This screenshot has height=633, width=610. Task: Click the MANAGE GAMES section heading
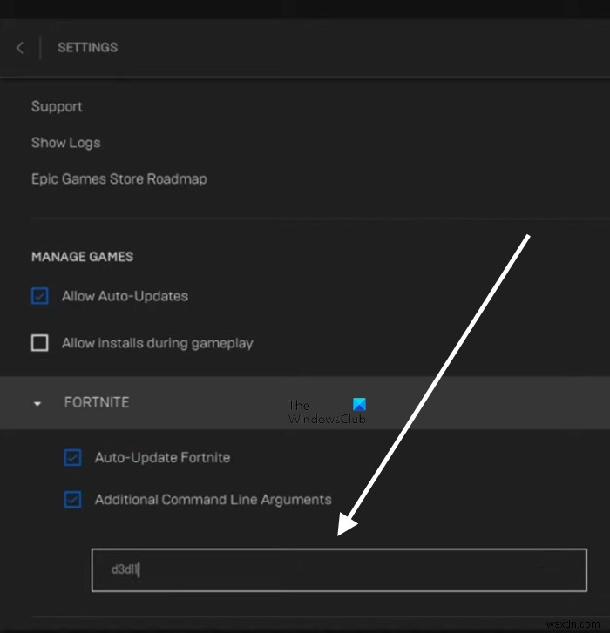[x=82, y=257]
